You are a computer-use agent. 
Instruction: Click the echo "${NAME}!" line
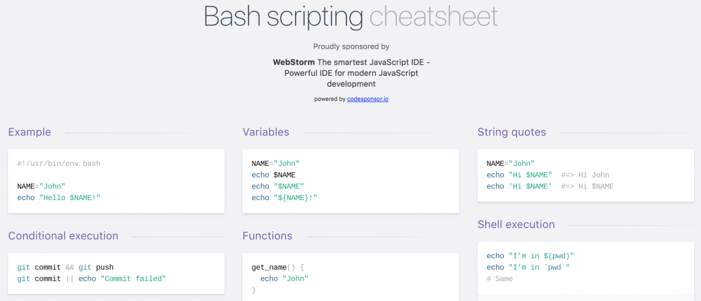[x=284, y=197]
